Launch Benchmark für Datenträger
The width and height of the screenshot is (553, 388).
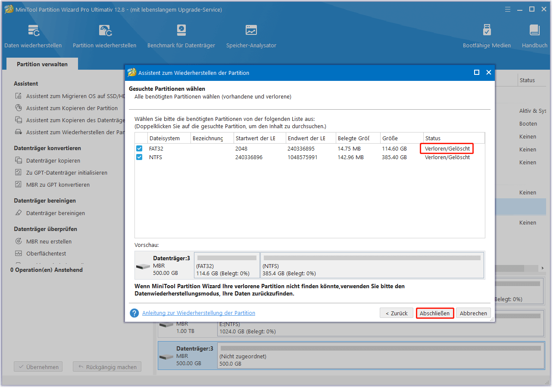[181, 36]
